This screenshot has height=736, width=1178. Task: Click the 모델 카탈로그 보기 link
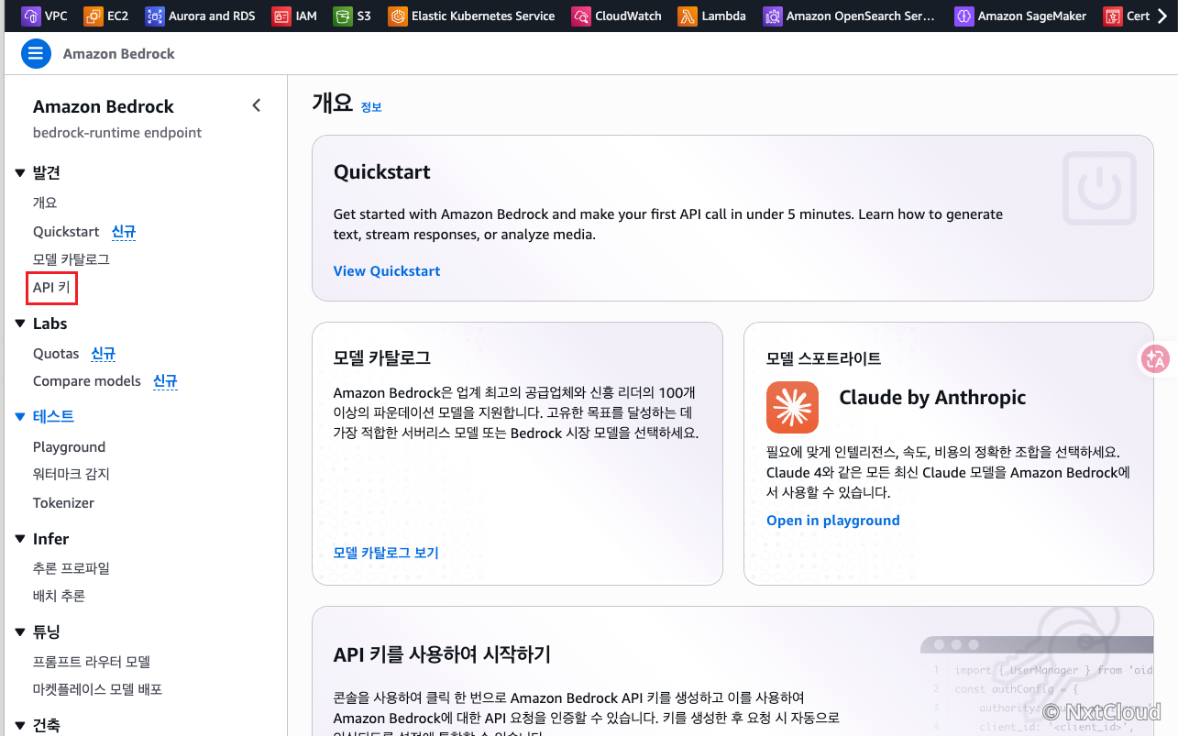tap(386, 553)
